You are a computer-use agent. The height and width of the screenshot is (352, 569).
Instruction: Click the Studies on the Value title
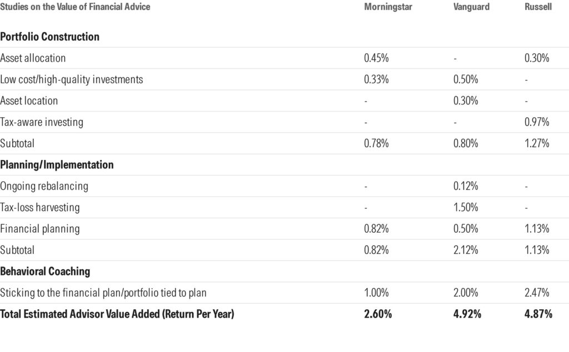point(75,7)
